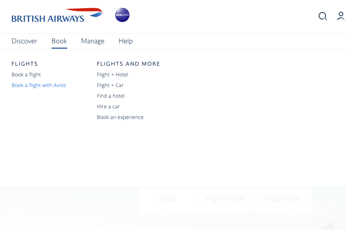Switch to the faded Flight tab

point(168,199)
